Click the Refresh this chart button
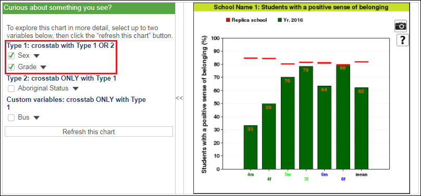The image size is (421, 196). [89, 132]
